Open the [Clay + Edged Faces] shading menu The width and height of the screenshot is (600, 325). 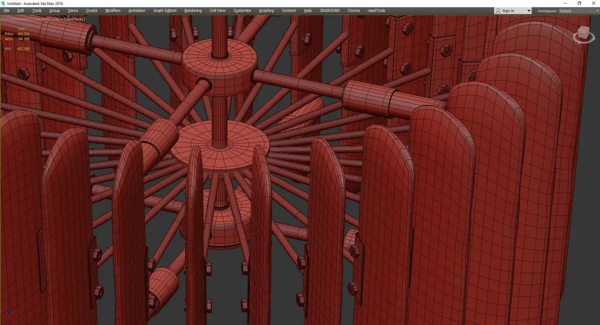pos(68,19)
